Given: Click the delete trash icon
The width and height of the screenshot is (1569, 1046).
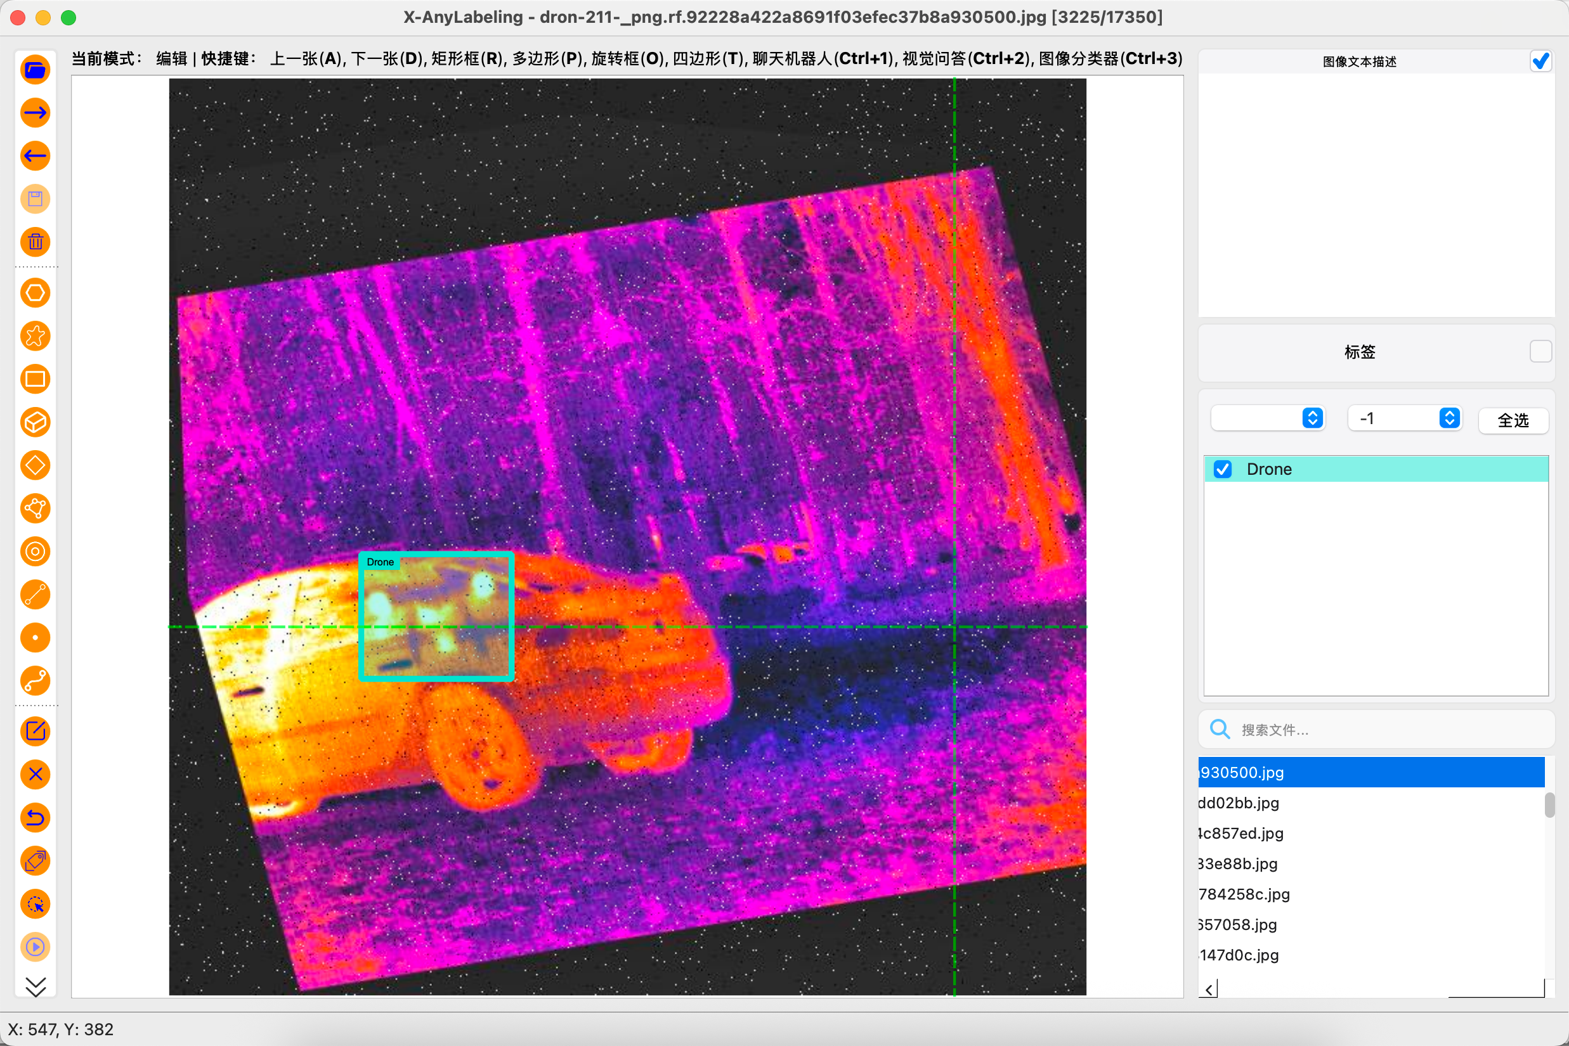Looking at the screenshot, I should (36, 242).
